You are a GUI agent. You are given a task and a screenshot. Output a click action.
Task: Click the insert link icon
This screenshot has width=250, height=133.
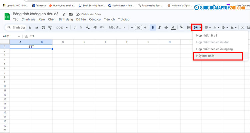click(x=242, y=28)
